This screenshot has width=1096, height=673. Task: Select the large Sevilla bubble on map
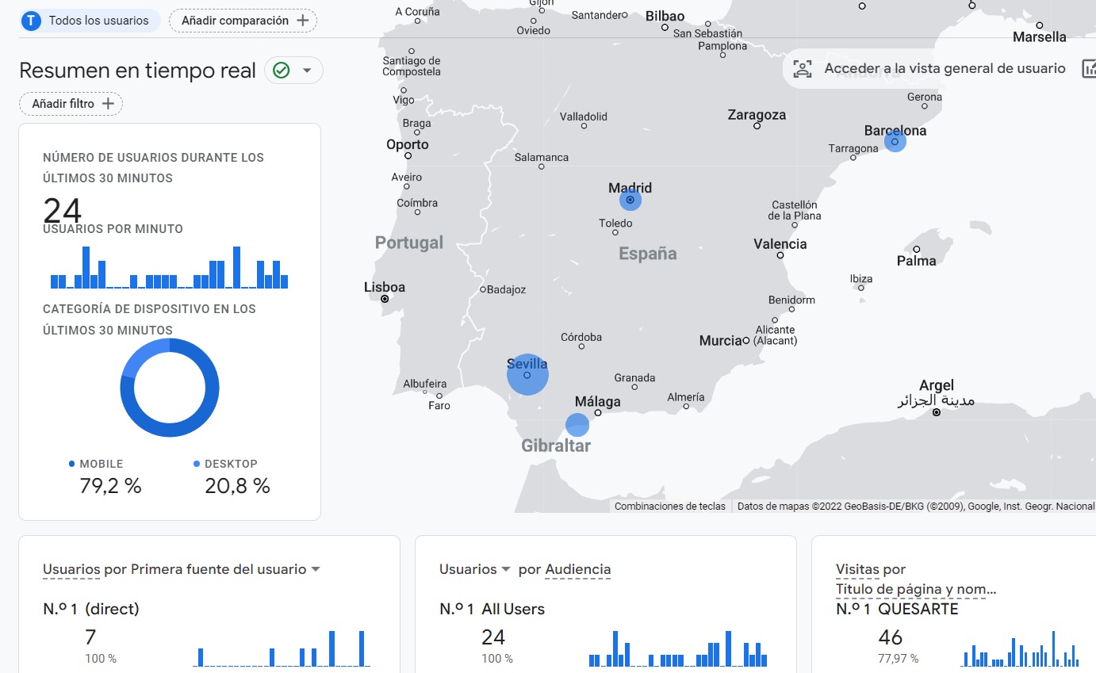527,375
